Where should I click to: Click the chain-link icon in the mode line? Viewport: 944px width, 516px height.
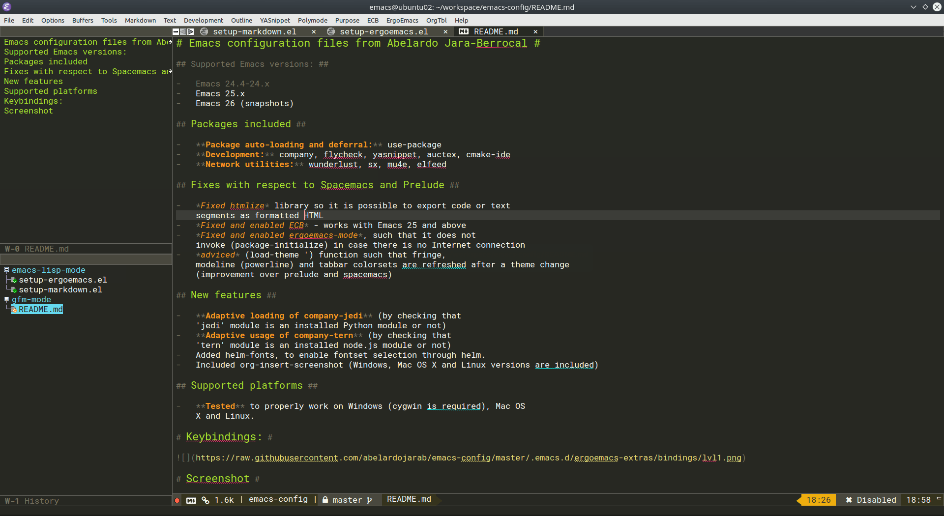pyautogui.click(x=206, y=500)
